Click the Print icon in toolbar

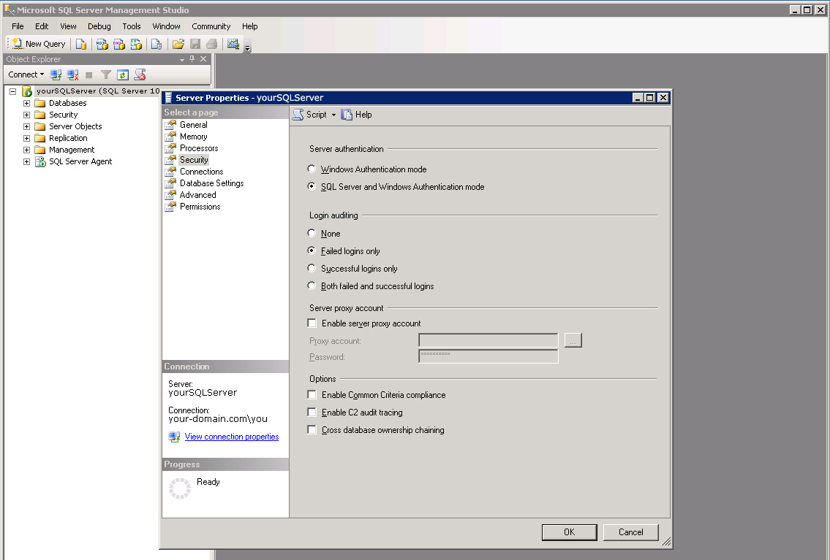(x=212, y=45)
